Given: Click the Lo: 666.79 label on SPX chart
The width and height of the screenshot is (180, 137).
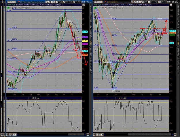Looking at the screenshot, I should pyautogui.click(x=116, y=91).
